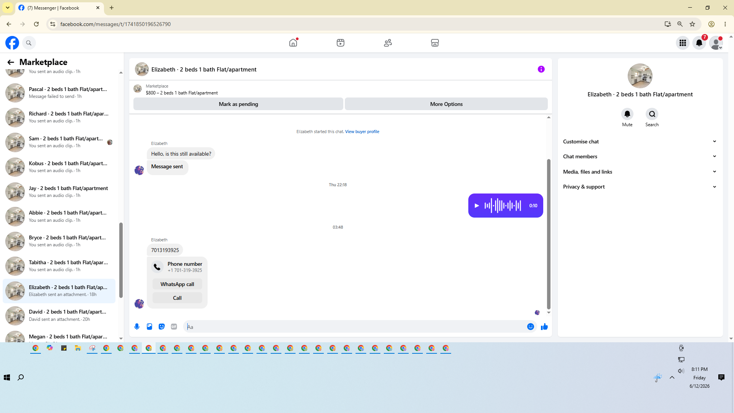Open the browser tab search dropdown

tap(8, 8)
